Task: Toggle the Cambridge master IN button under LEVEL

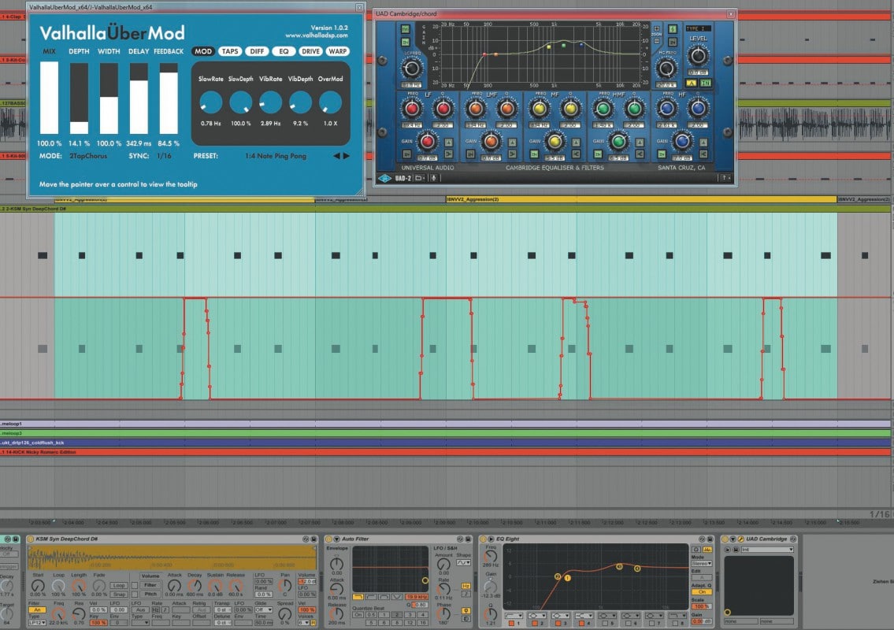Action: click(x=705, y=83)
